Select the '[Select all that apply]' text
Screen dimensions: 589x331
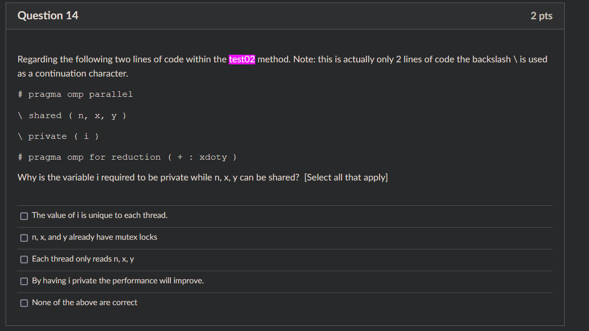(x=347, y=177)
